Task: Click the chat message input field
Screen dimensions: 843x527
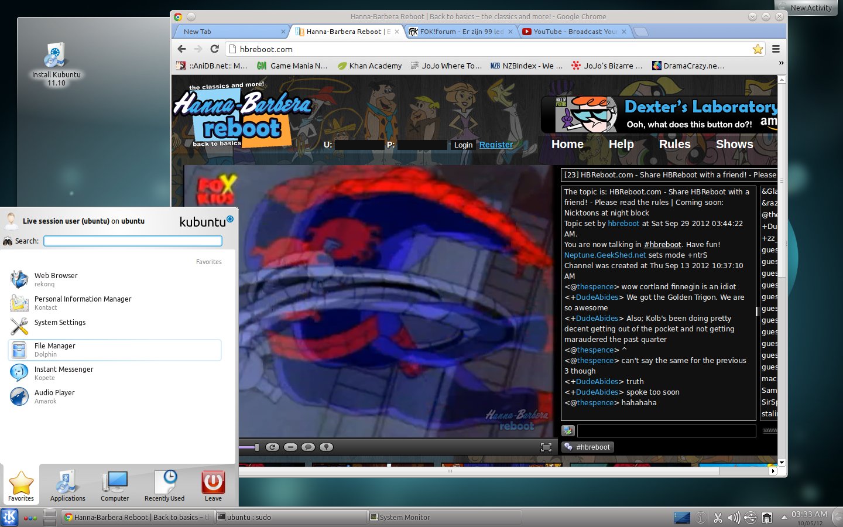Action: point(666,431)
